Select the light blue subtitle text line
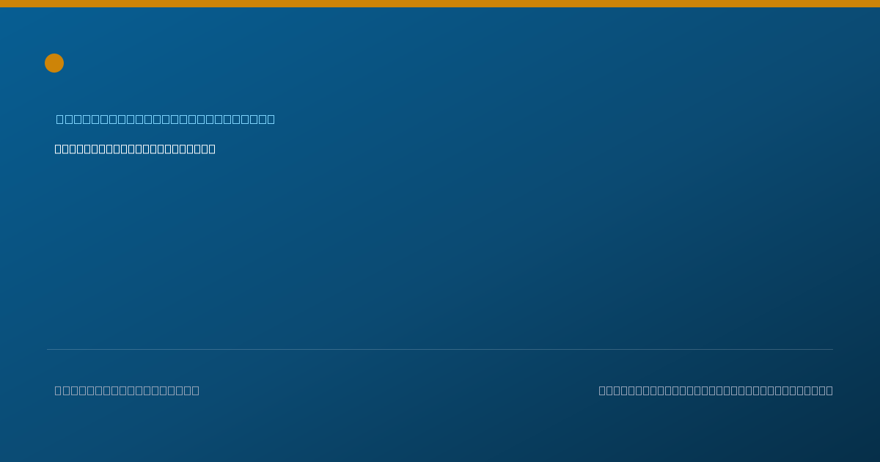Viewport: 880px width, 462px height. [166, 119]
